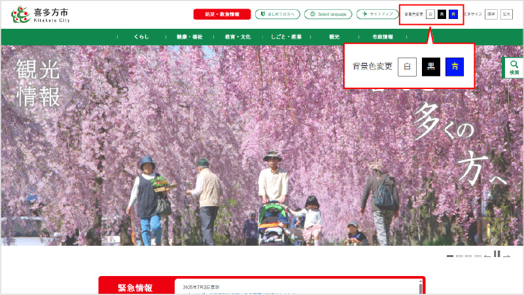Show the second carousel slide indicator
Screen dimensions: 524x295
(459, 256)
